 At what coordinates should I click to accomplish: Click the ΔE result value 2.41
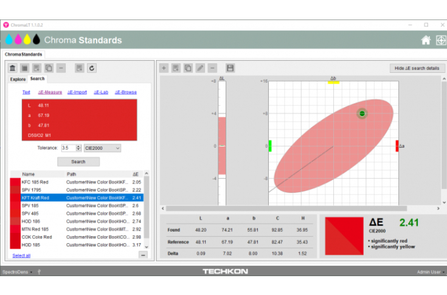409,223
